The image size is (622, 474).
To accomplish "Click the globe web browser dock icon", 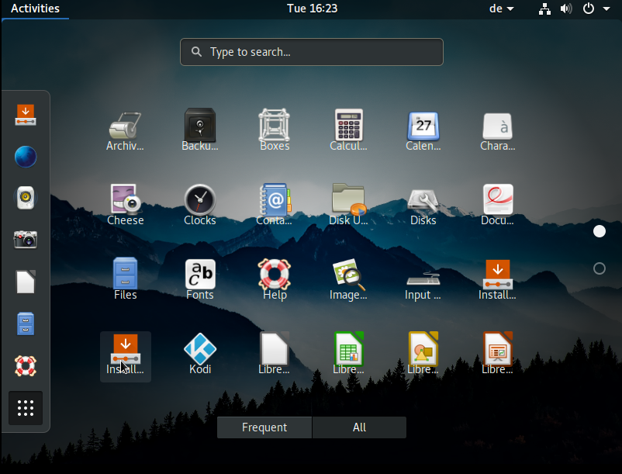I will 26,157.
